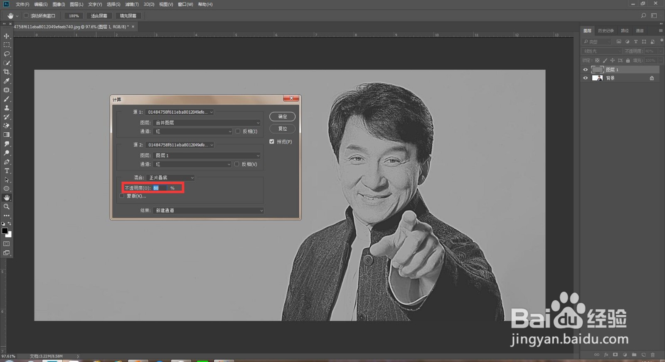Toggle lock transparent pixels
This screenshot has height=362, width=665.
click(x=597, y=61)
